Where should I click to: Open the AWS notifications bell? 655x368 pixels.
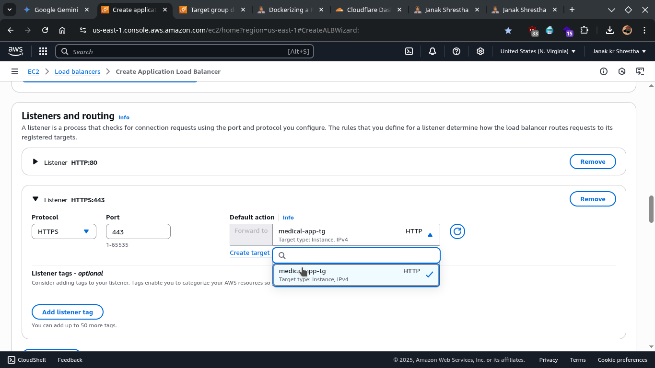433,51
